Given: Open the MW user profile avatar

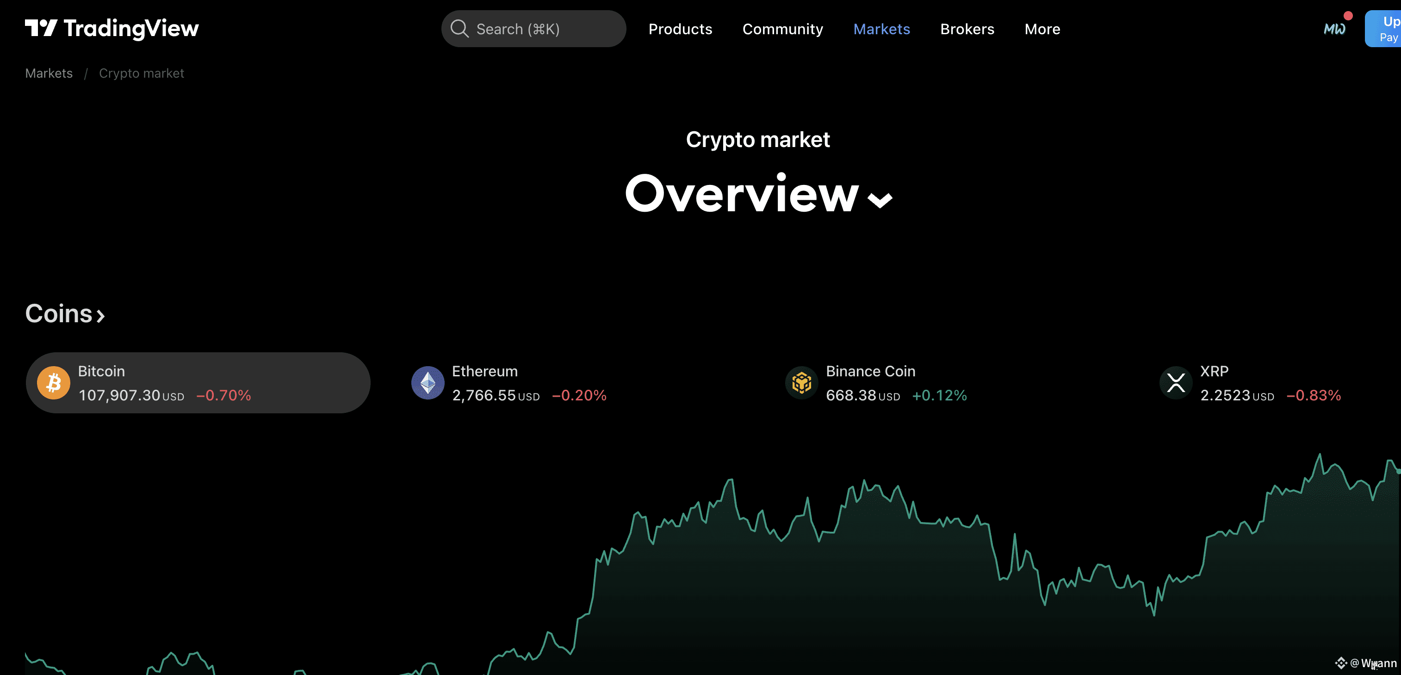Looking at the screenshot, I should [x=1334, y=29].
